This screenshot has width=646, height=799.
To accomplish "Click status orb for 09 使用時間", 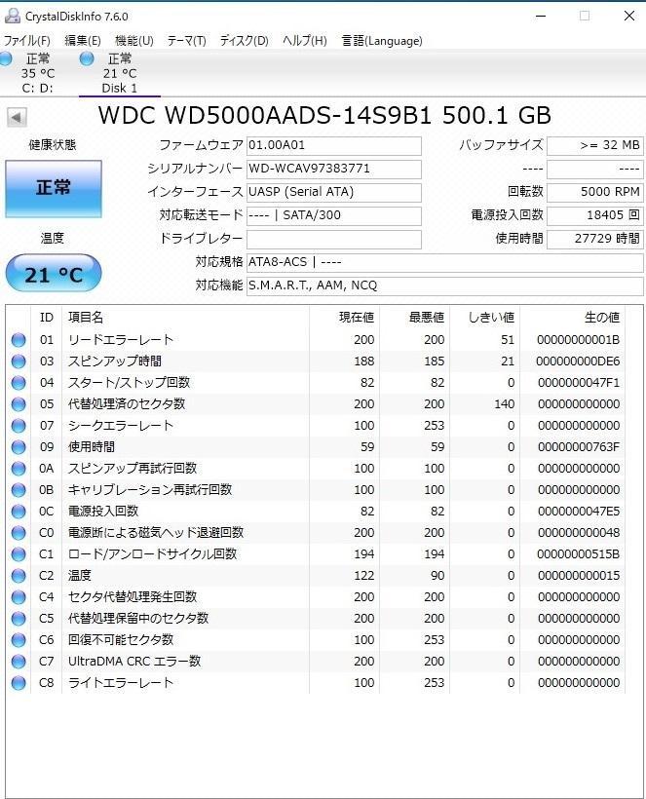I will [19, 447].
